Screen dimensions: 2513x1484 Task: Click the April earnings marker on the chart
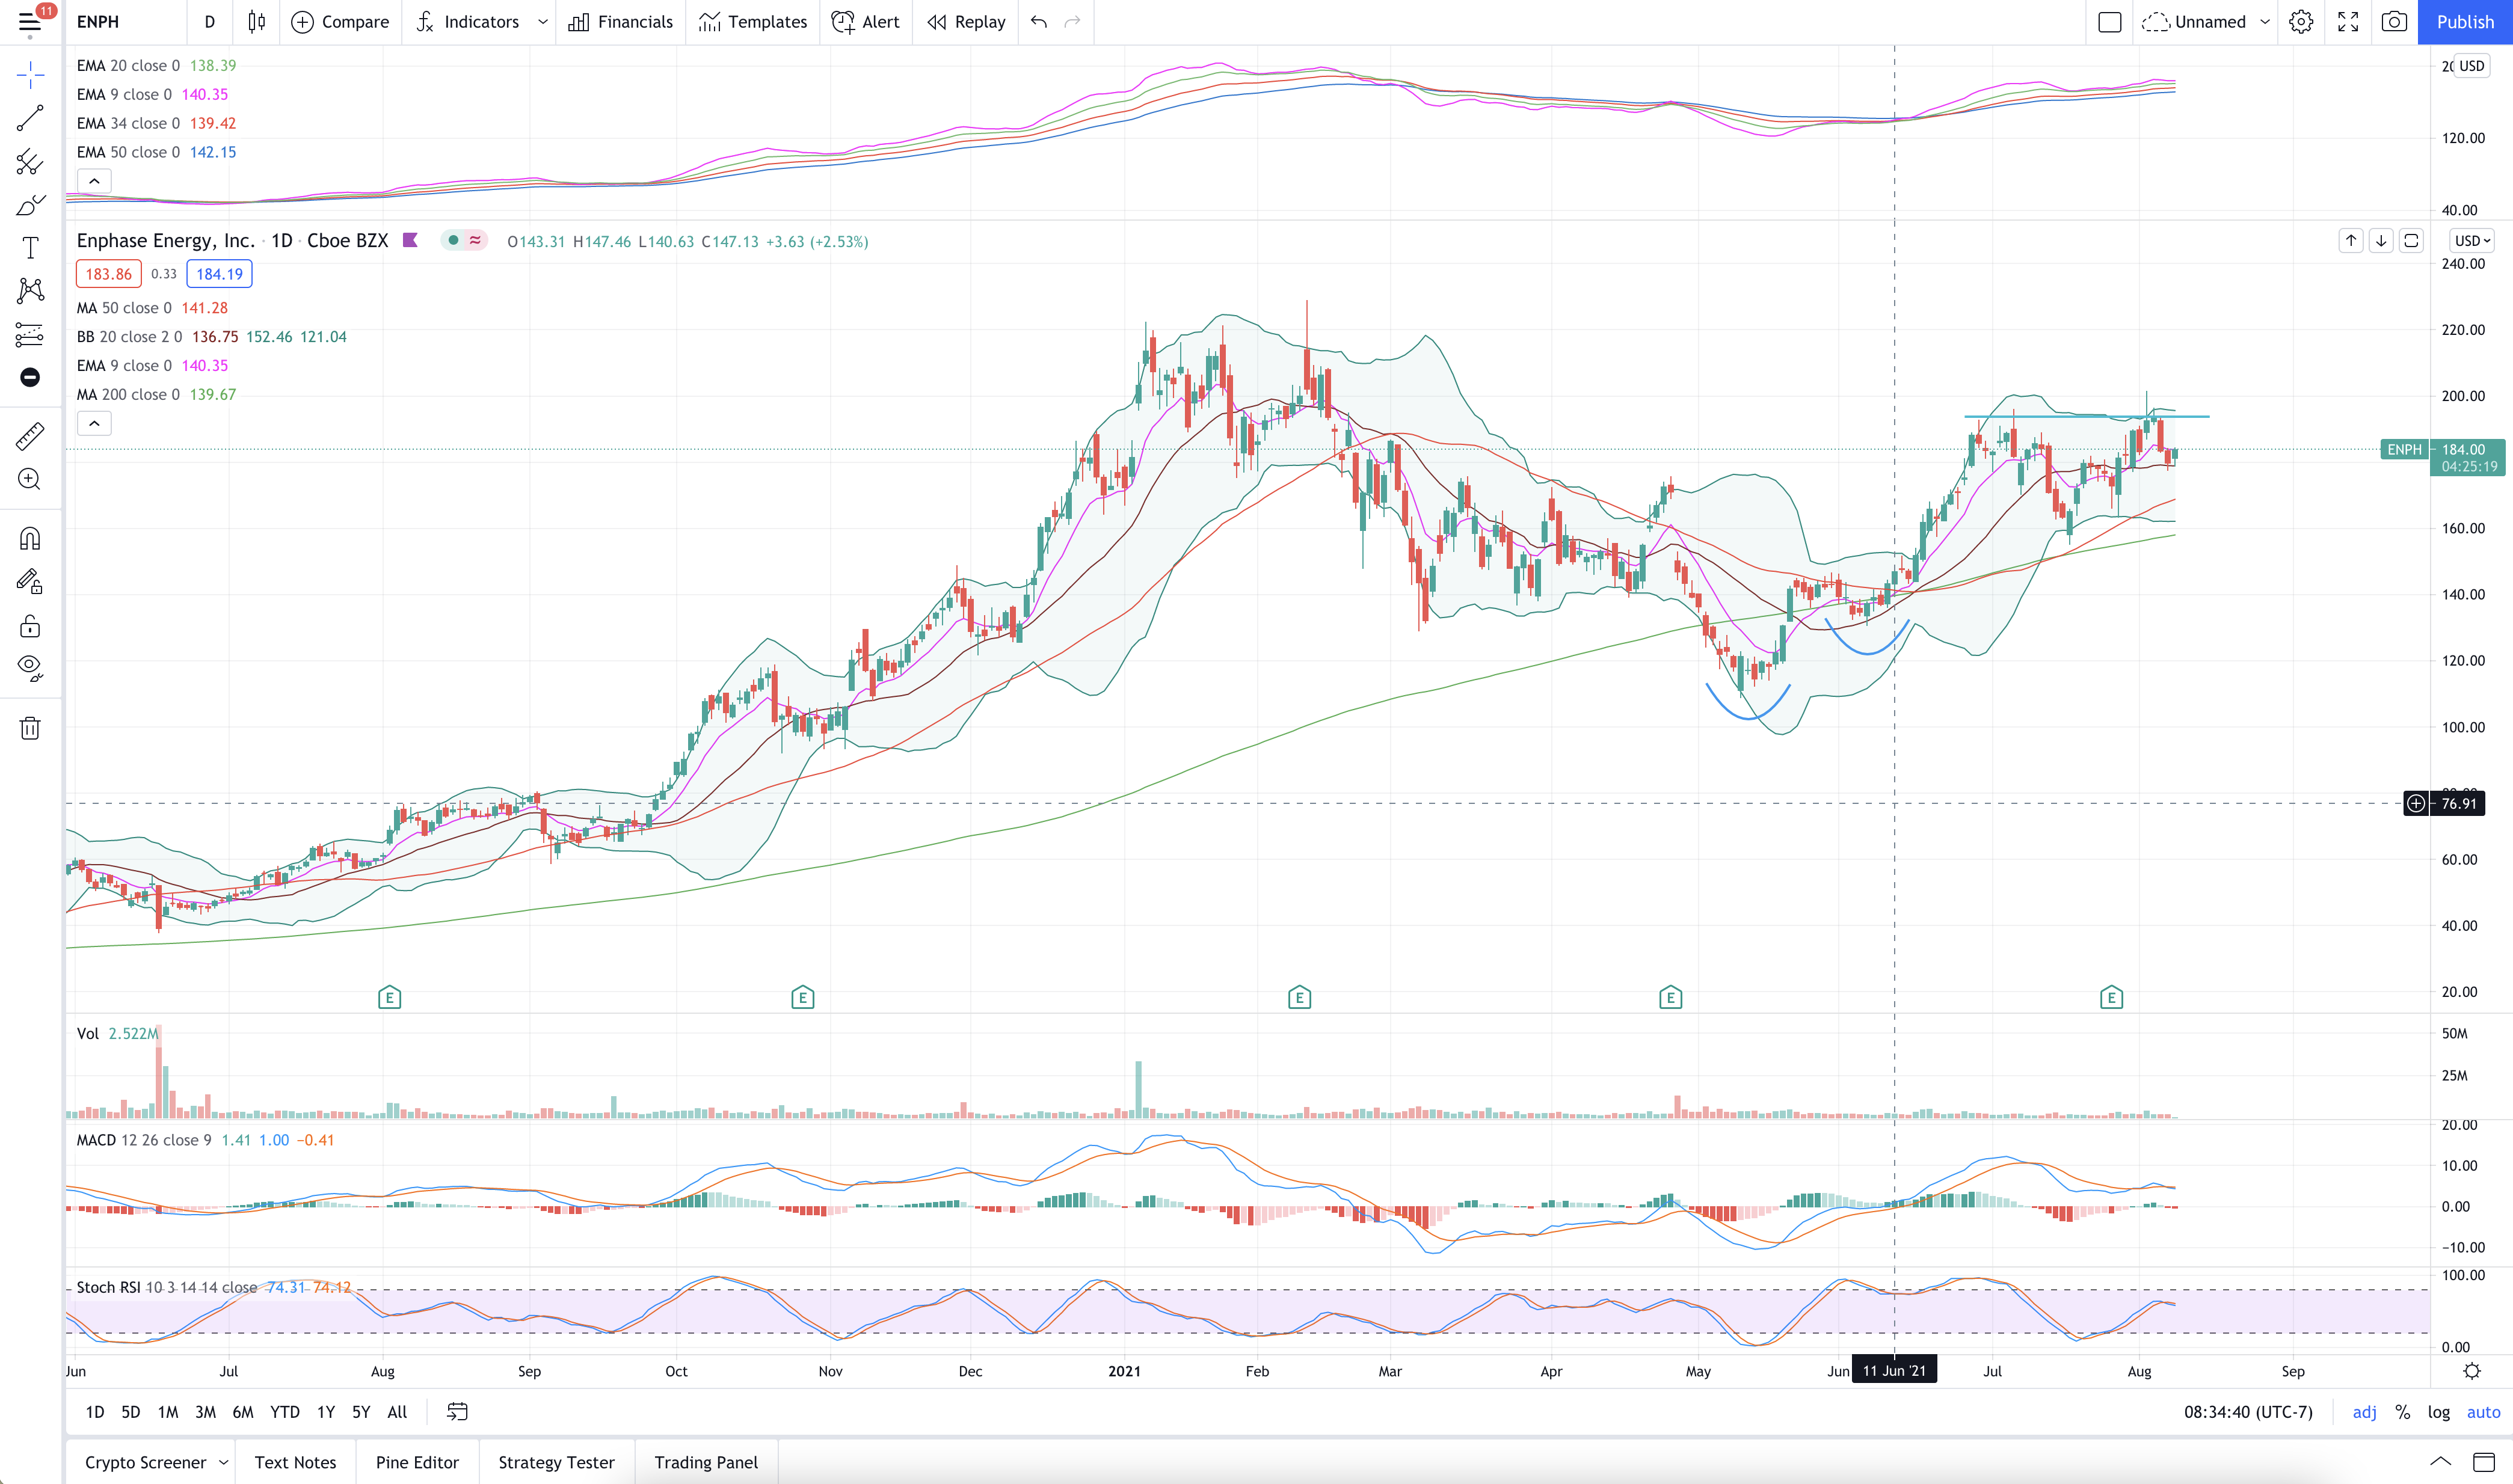click(x=1670, y=997)
